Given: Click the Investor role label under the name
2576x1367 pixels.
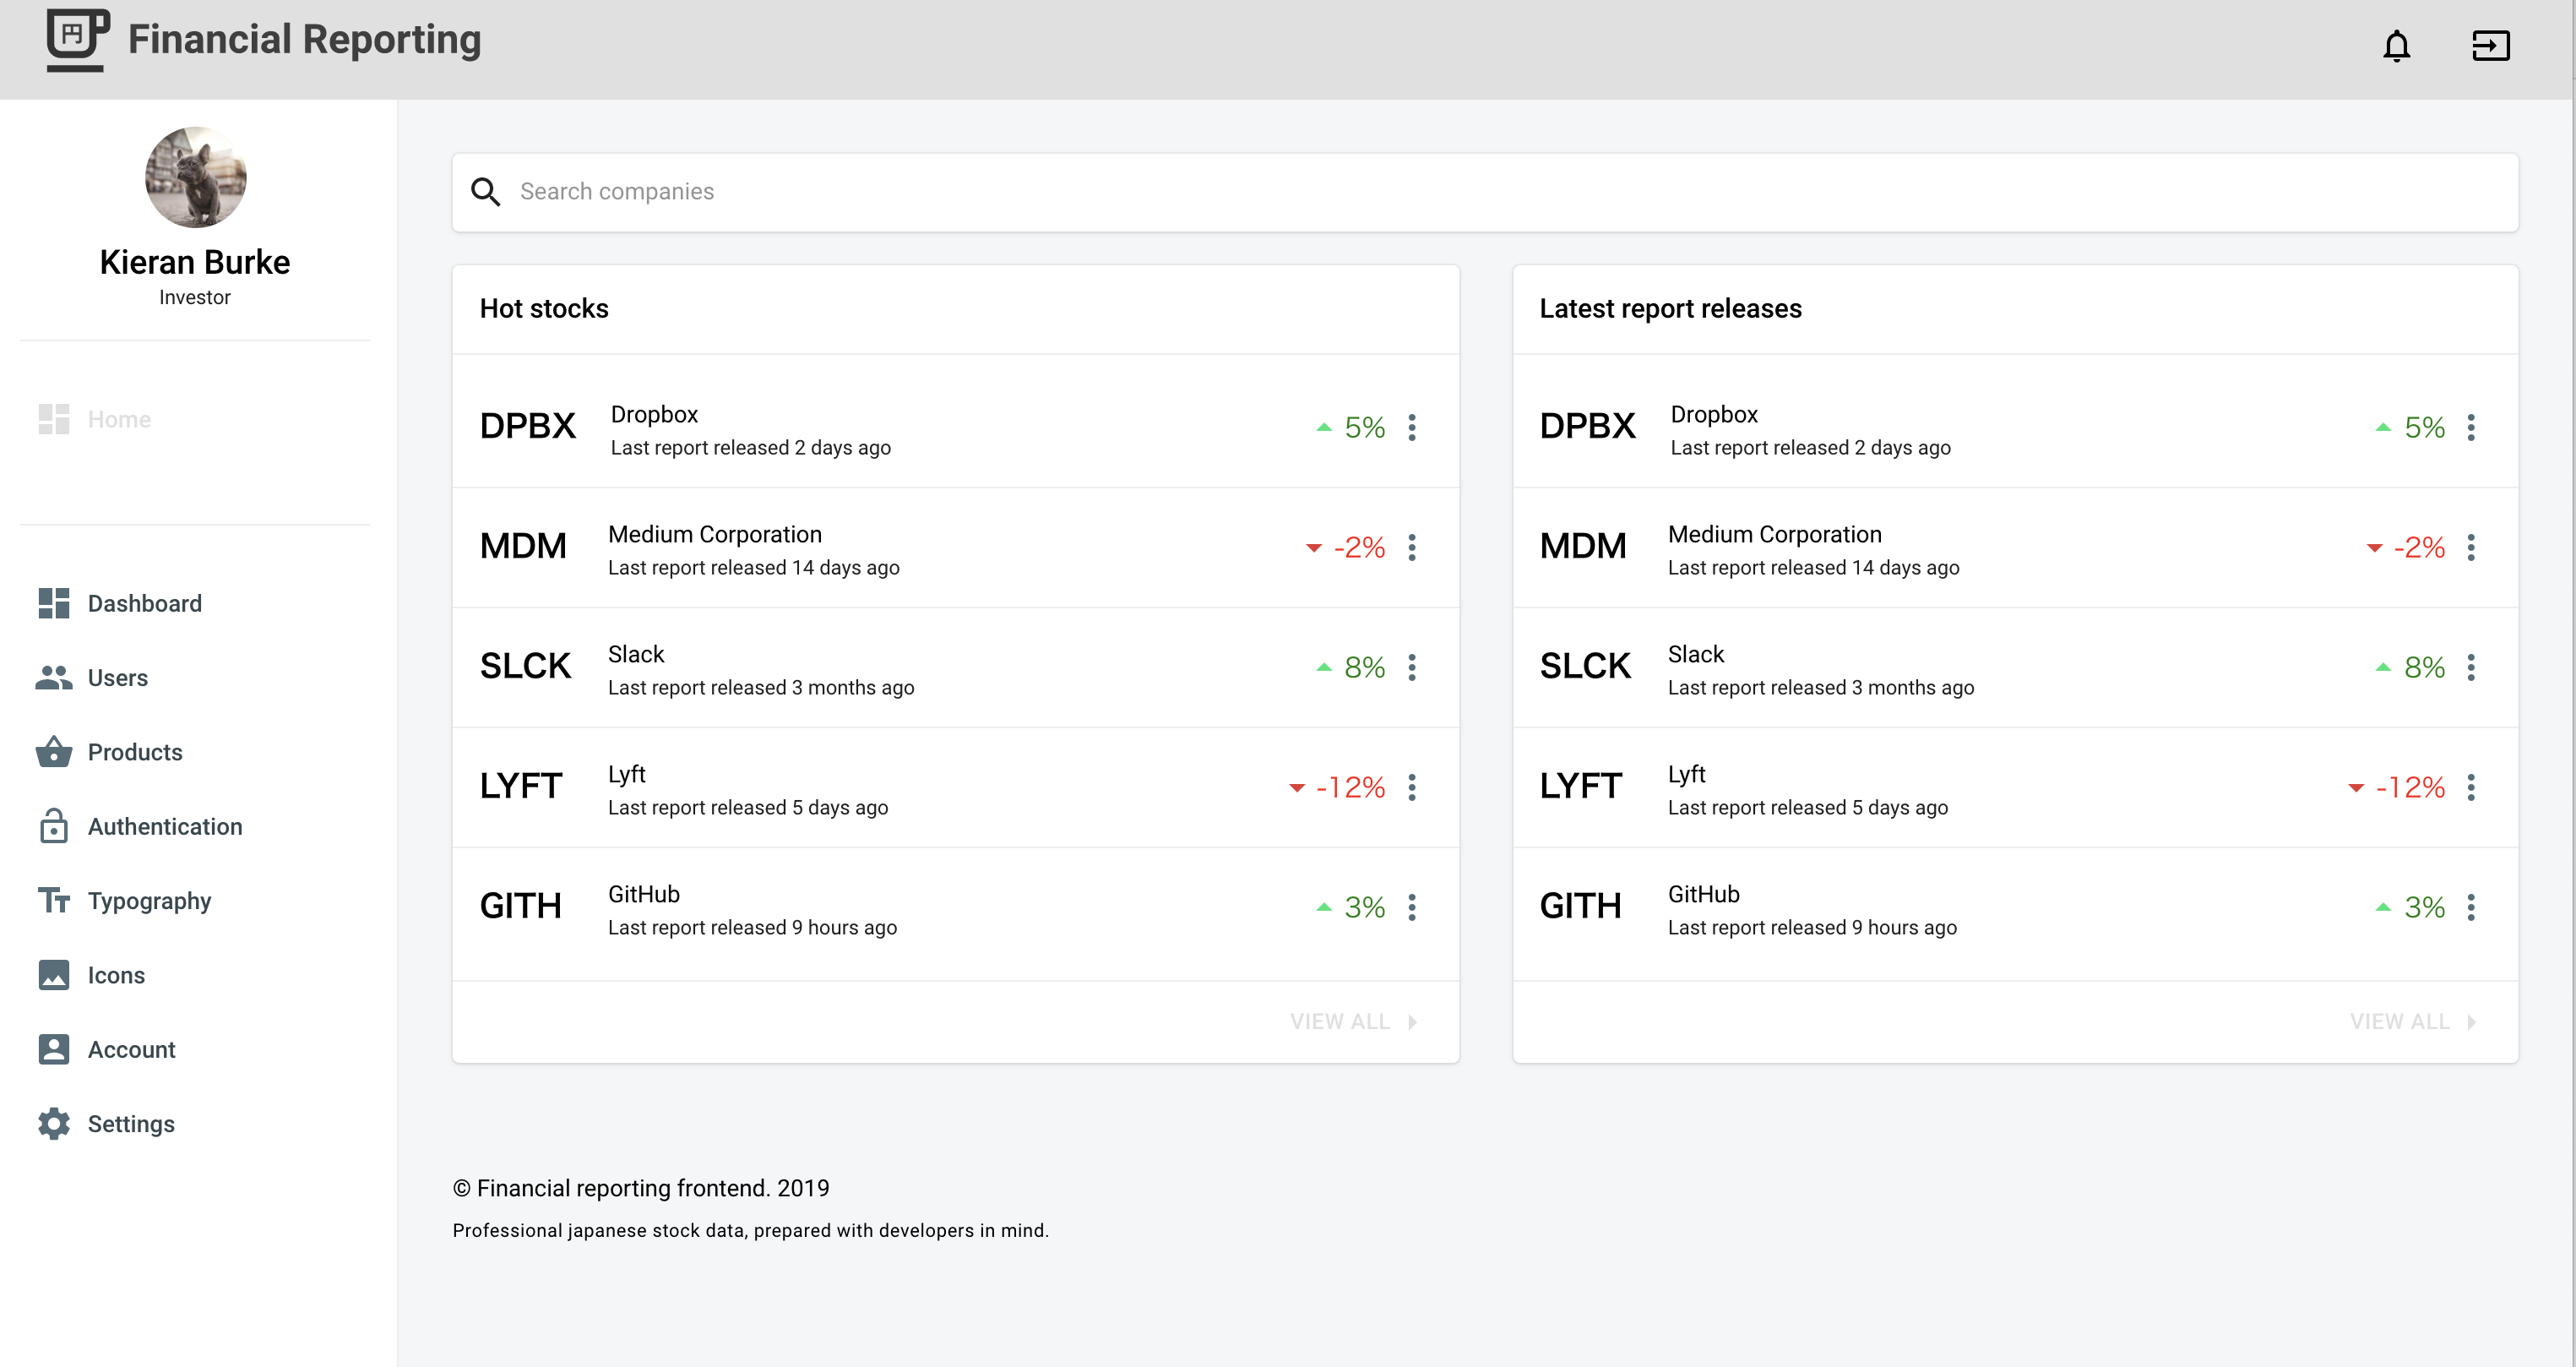Looking at the screenshot, I should [195, 298].
